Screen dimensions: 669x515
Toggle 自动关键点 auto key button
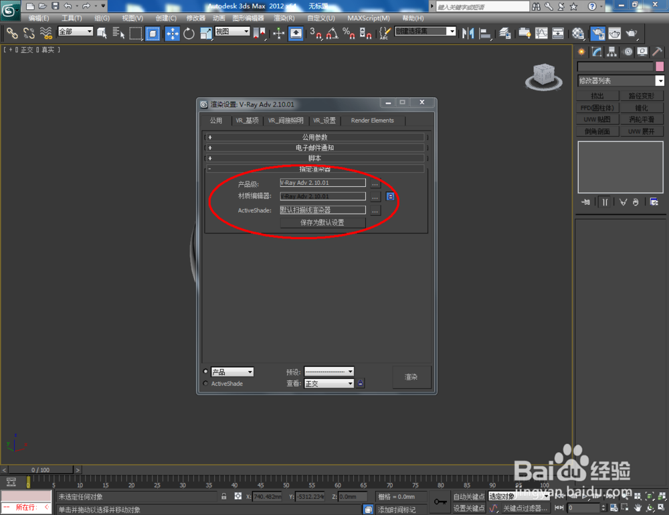[469, 497]
